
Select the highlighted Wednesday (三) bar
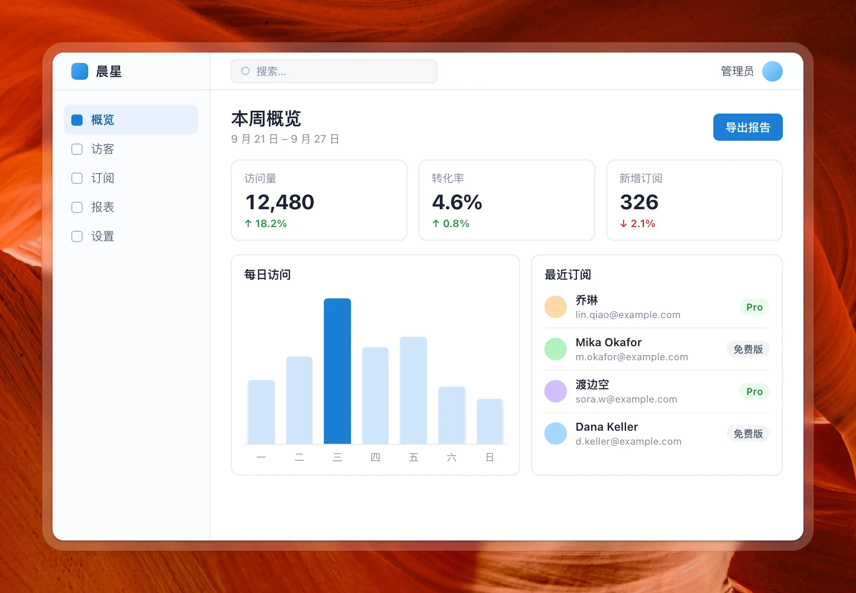coord(337,371)
